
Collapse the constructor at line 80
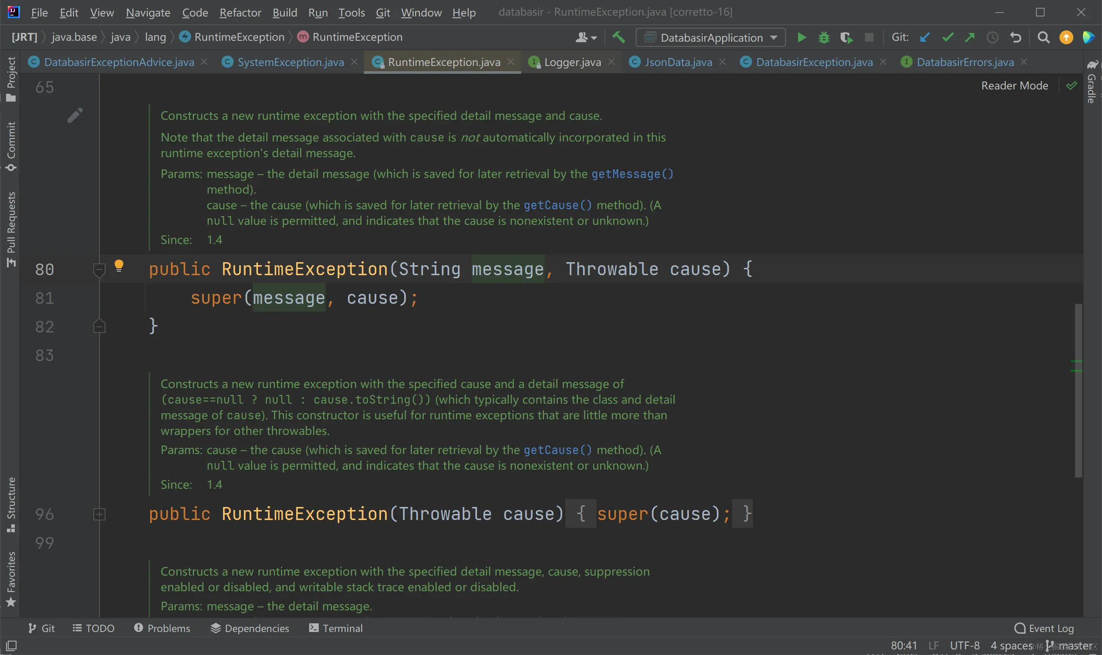click(99, 269)
